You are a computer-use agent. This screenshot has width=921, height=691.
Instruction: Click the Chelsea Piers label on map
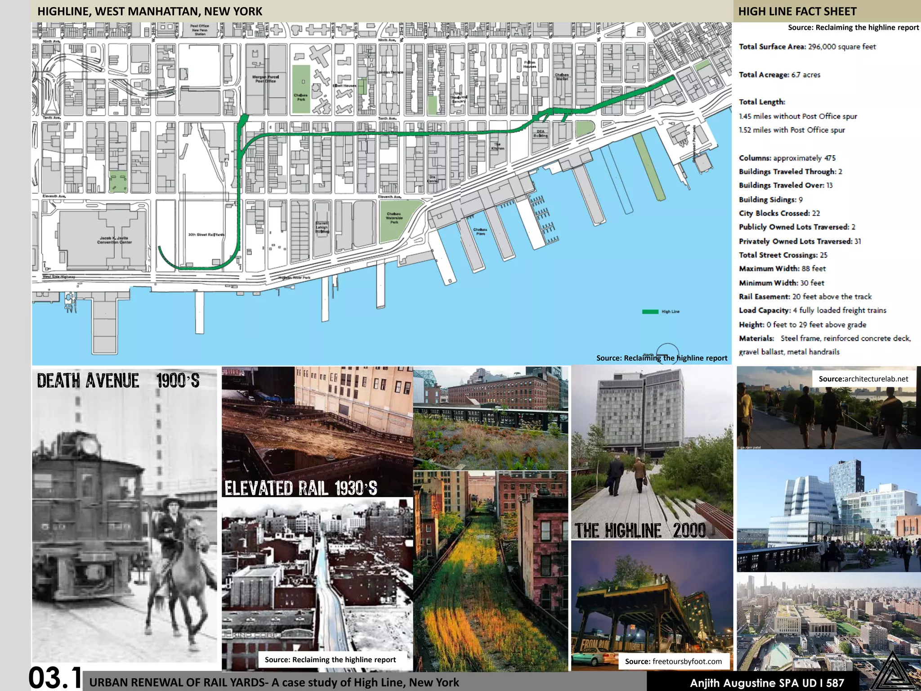click(x=480, y=231)
